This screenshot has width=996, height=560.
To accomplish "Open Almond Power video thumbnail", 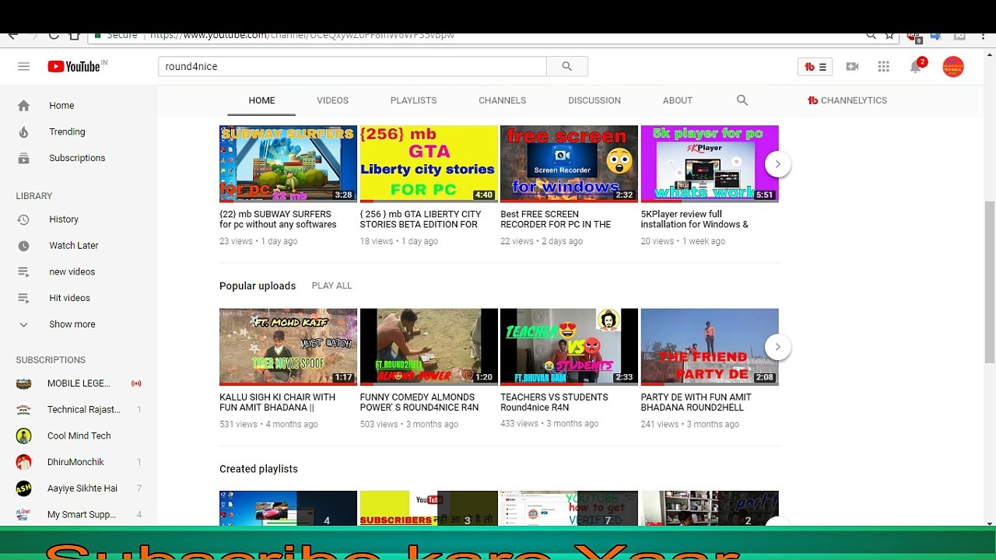I will 429,347.
